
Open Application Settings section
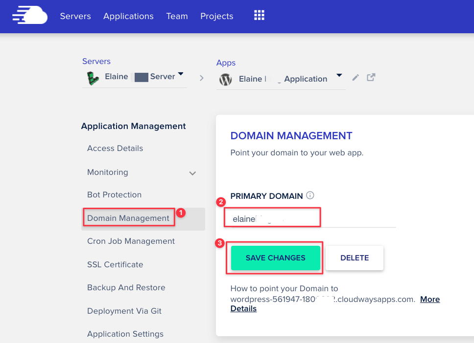tap(125, 334)
